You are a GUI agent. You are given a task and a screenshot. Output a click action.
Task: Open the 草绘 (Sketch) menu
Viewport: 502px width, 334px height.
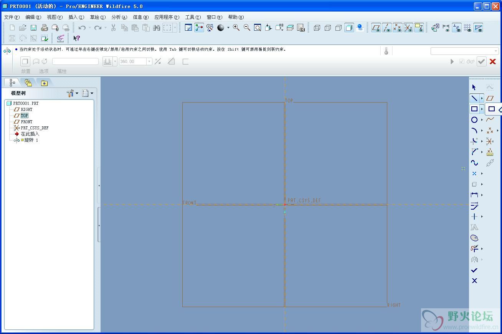[97, 17]
